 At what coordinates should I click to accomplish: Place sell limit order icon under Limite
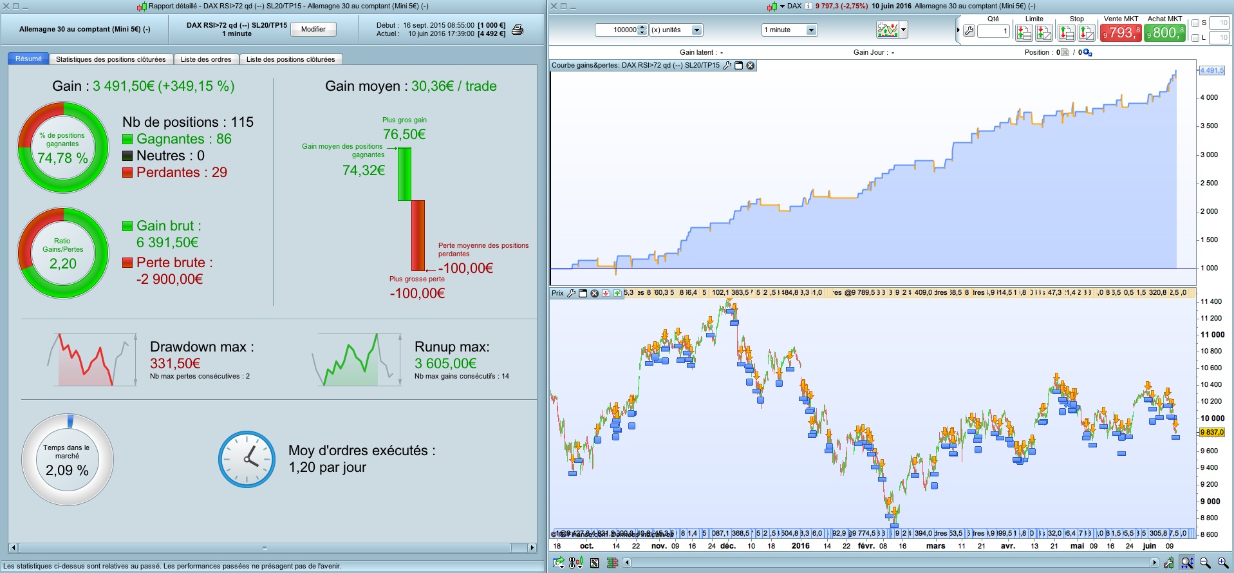(1024, 32)
